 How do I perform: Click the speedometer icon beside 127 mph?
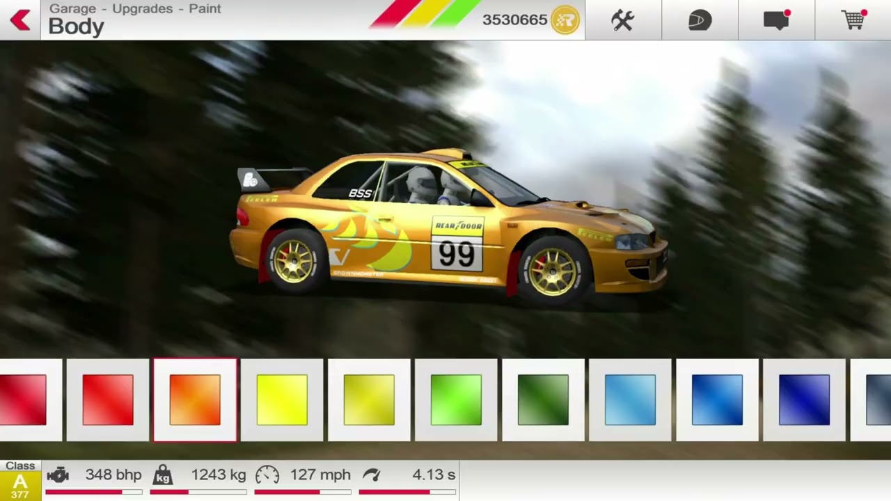click(268, 475)
